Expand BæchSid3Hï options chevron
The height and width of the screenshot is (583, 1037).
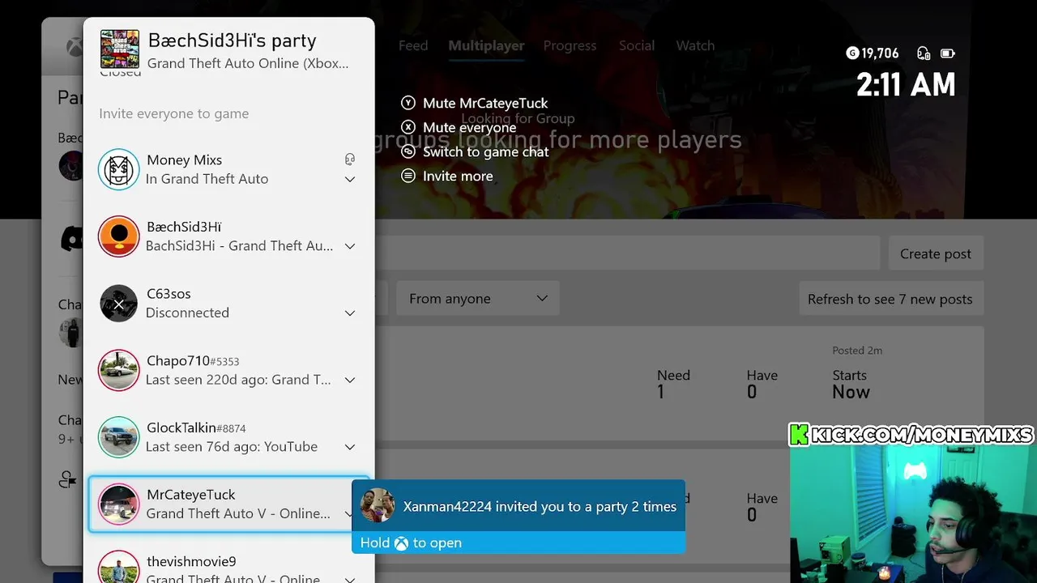[350, 246]
